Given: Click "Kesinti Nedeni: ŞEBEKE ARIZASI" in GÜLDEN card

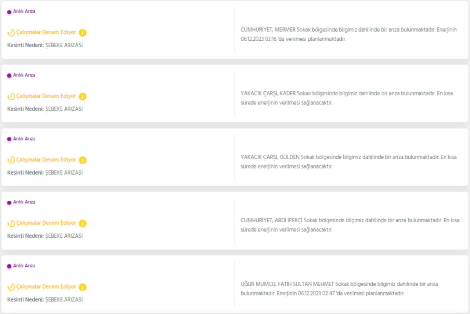Looking at the screenshot, I should click(45, 173).
